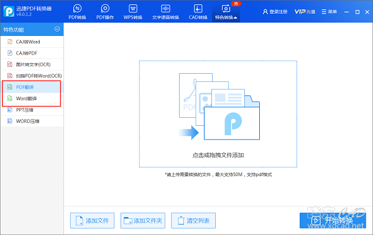Click the app logo icon

click(9, 11)
